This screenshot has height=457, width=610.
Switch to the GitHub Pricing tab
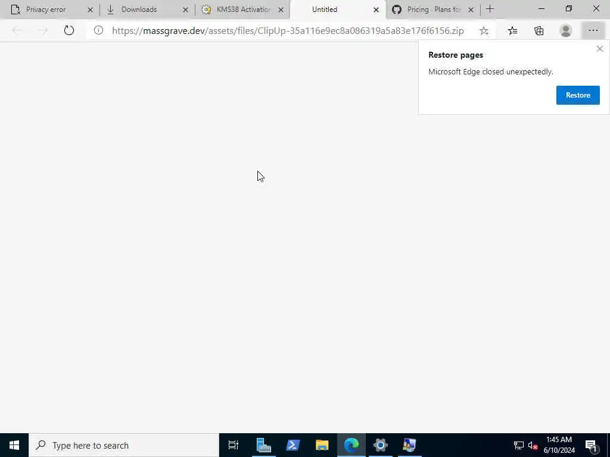coord(434,10)
